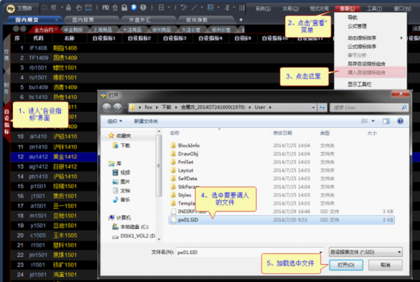This screenshot has height=282, width=420.
Task: Sort files by 修改日期 column header
Action: pyautogui.click(x=282, y=133)
